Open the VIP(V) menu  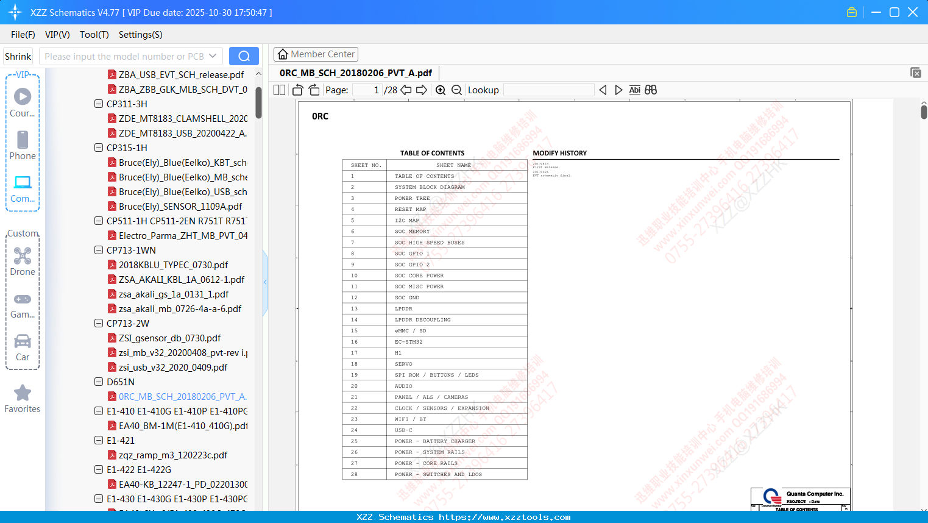pos(57,35)
